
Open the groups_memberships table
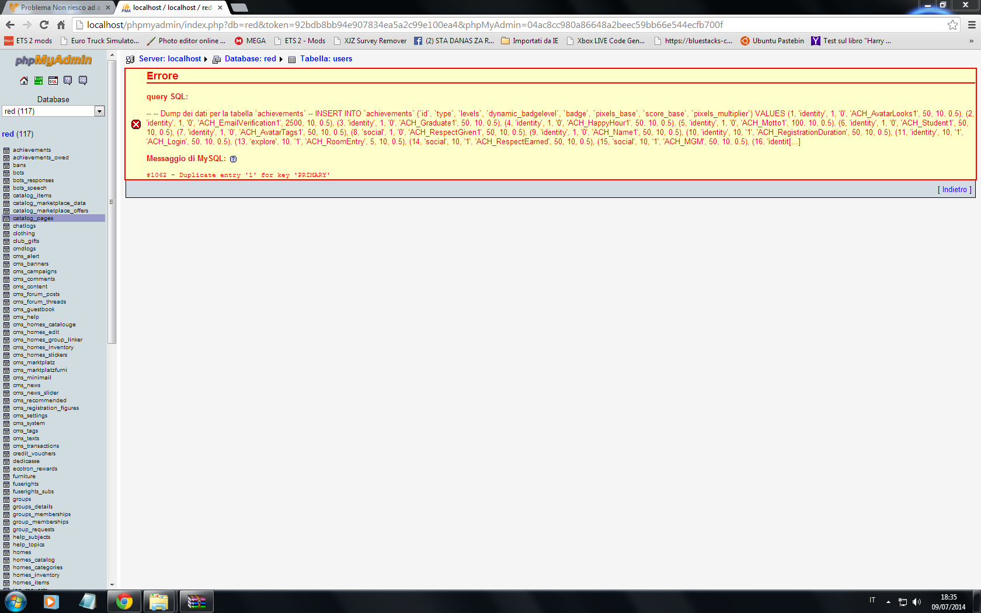pos(42,514)
